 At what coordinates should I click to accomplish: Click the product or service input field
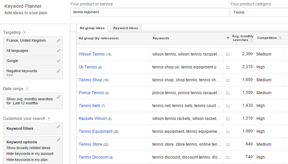pos(150,12)
